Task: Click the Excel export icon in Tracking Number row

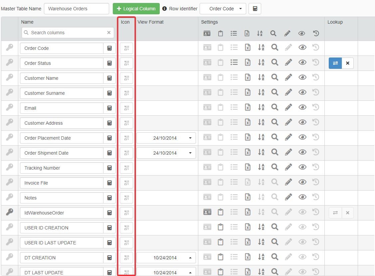Action: pos(247,167)
